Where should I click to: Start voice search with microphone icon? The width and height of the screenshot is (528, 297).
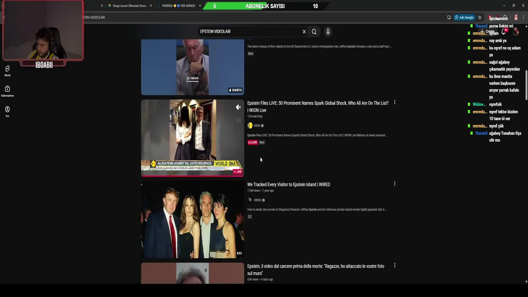pyautogui.click(x=328, y=32)
